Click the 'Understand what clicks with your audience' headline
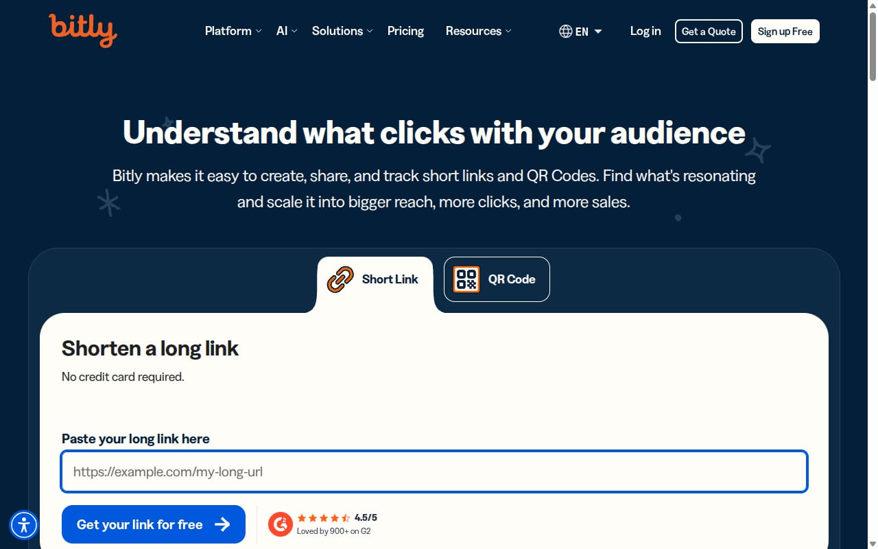The height and width of the screenshot is (549, 878). (434, 132)
